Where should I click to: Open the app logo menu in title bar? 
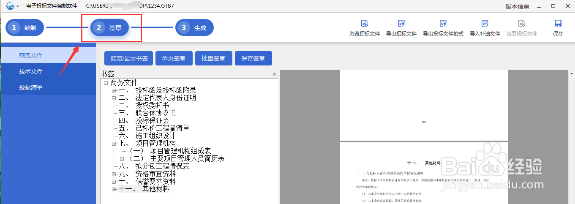click(x=10, y=6)
